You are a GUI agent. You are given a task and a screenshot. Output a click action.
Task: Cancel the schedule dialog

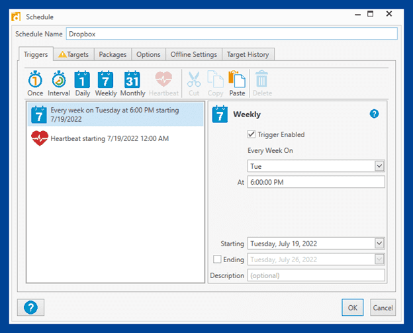click(x=383, y=307)
